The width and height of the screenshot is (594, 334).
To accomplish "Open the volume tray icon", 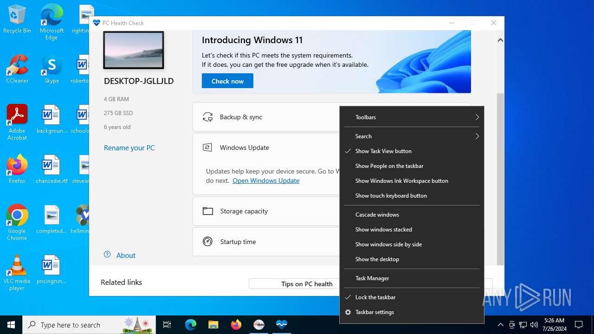I will (534, 325).
